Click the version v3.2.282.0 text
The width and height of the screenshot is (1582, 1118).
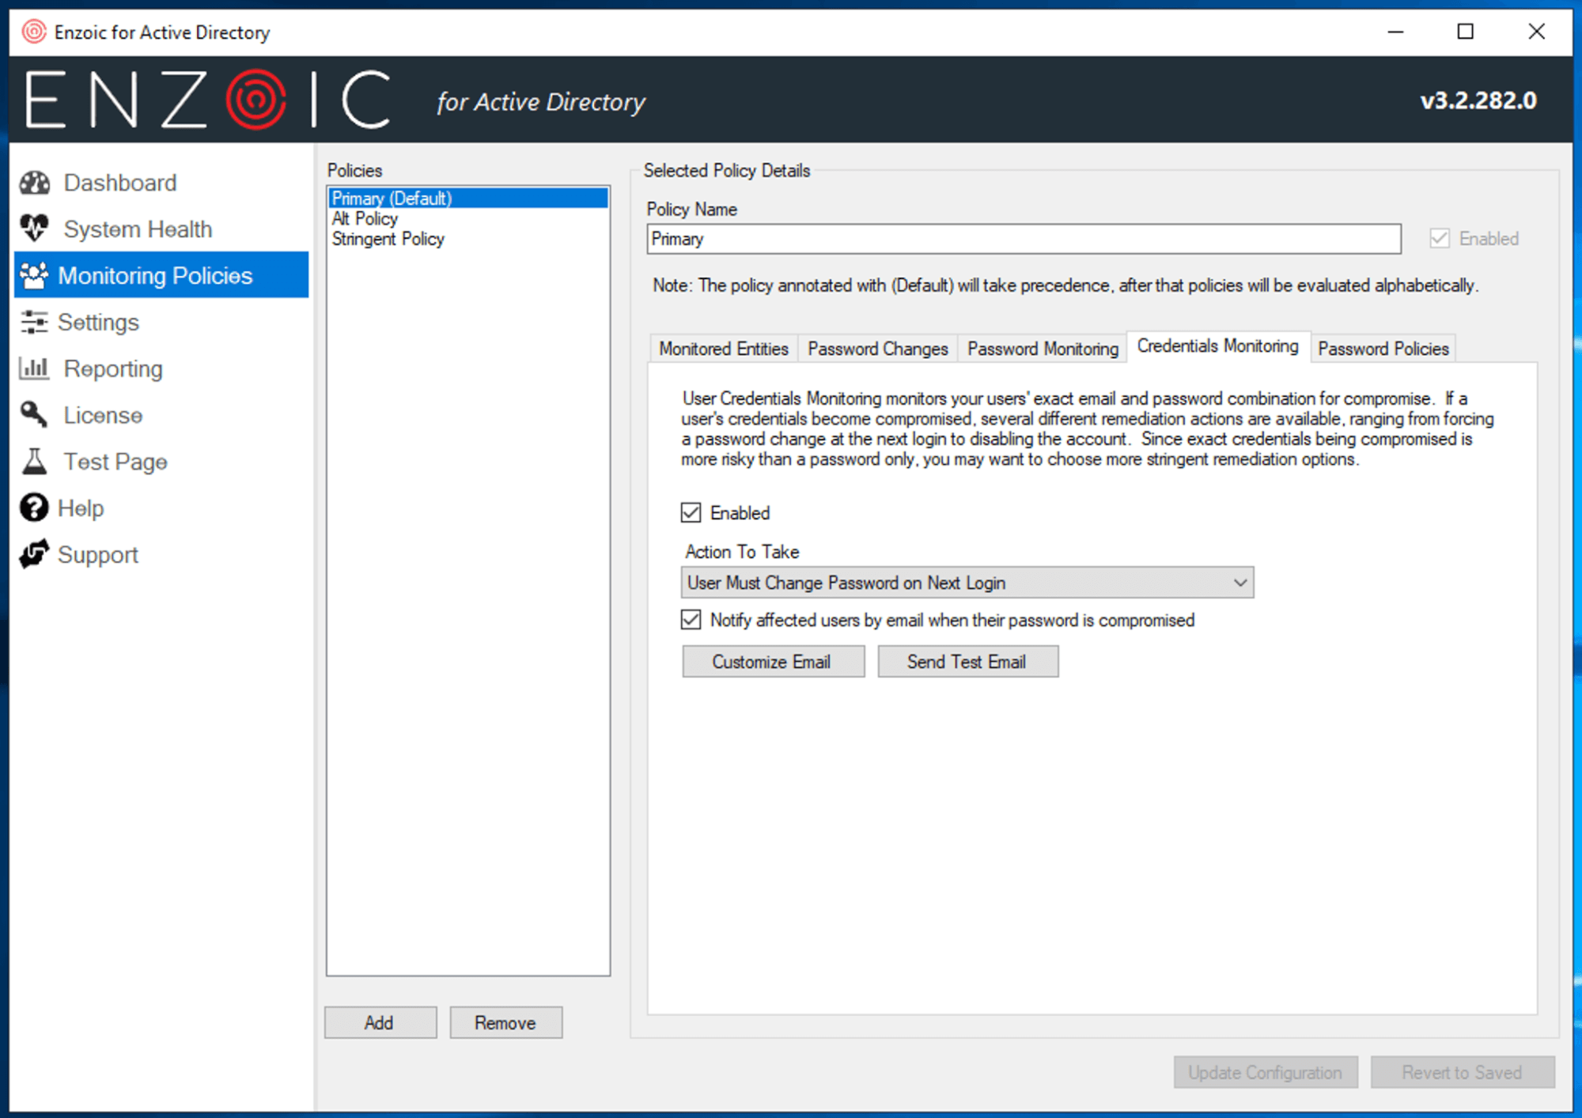tap(1478, 100)
